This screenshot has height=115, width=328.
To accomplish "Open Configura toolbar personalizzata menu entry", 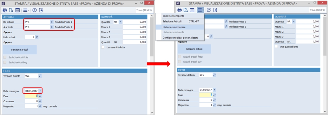I will pyautogui.click(x=180, y=38).
